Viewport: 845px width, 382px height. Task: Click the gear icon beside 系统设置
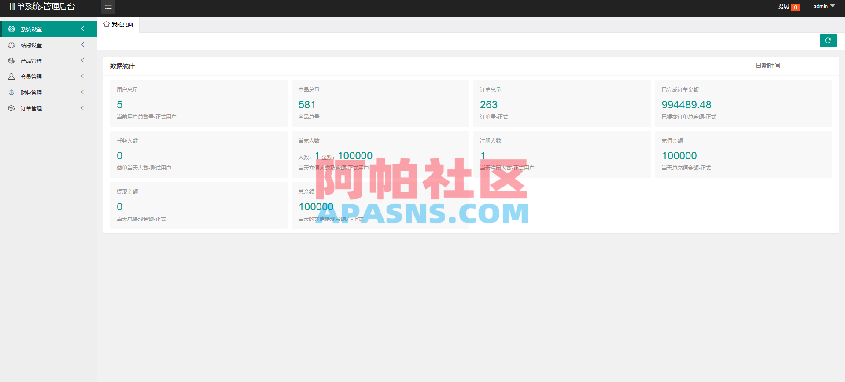click(x=11, y=29)
